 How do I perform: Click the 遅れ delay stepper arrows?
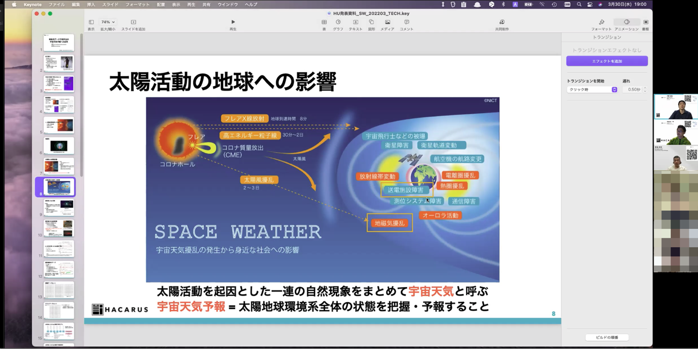(645, 90)
